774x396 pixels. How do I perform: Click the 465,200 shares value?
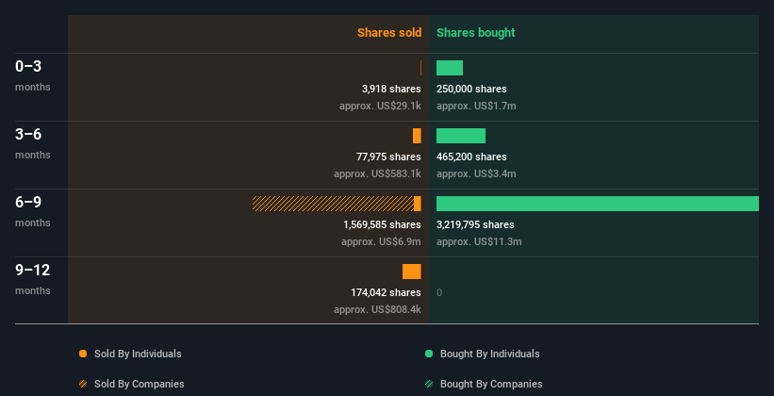click(471, 157)
